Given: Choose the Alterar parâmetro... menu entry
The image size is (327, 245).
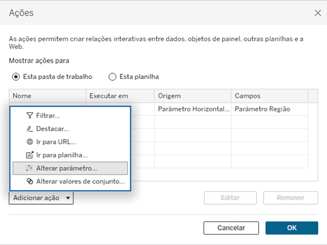Looking at the screenshot, I should 70,168.
